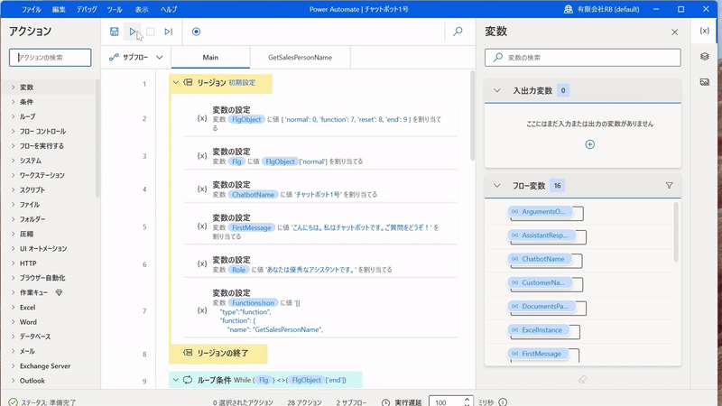Collapse the 入出力変数 section
Viewport: 722px width, 406px height.
coord(497,90)
